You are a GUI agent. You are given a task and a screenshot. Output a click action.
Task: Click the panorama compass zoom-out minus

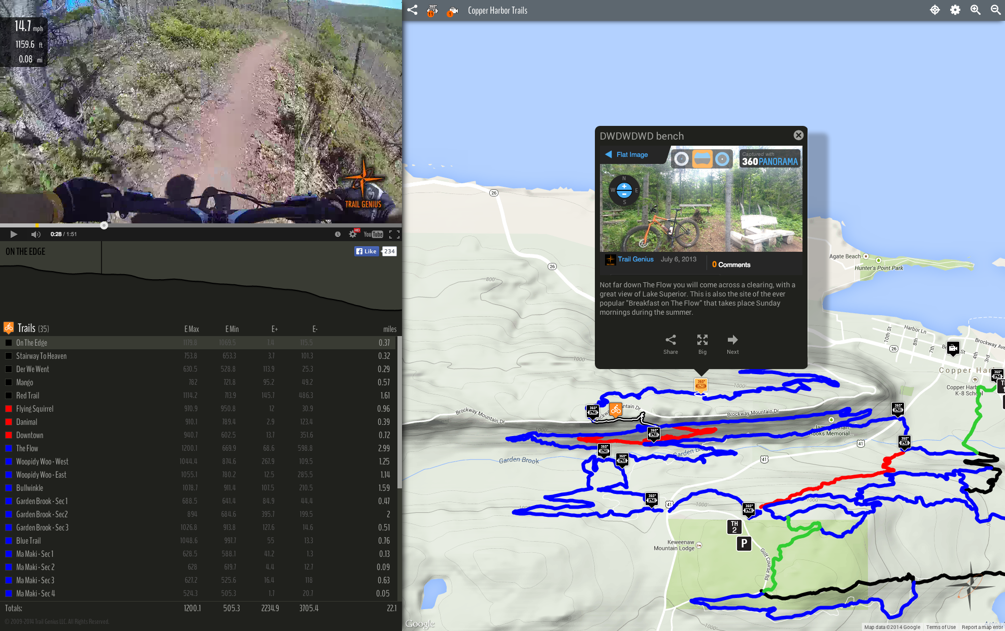pos(624,194)
